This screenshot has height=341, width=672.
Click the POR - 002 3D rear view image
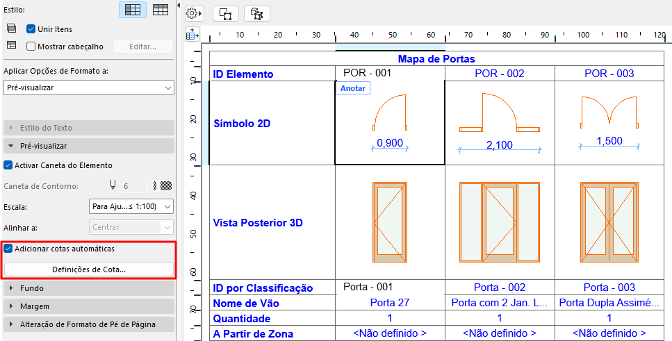(499, 222)
